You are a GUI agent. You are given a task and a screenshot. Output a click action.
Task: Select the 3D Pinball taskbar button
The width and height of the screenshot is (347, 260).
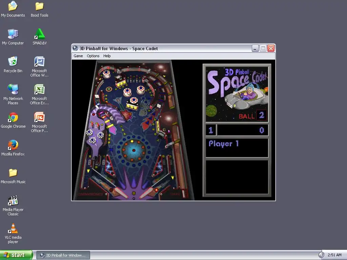[63, 255]
